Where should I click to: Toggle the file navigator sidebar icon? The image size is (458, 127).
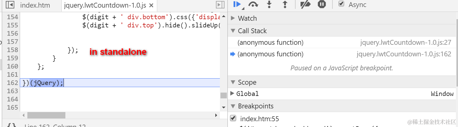(10, 5)
